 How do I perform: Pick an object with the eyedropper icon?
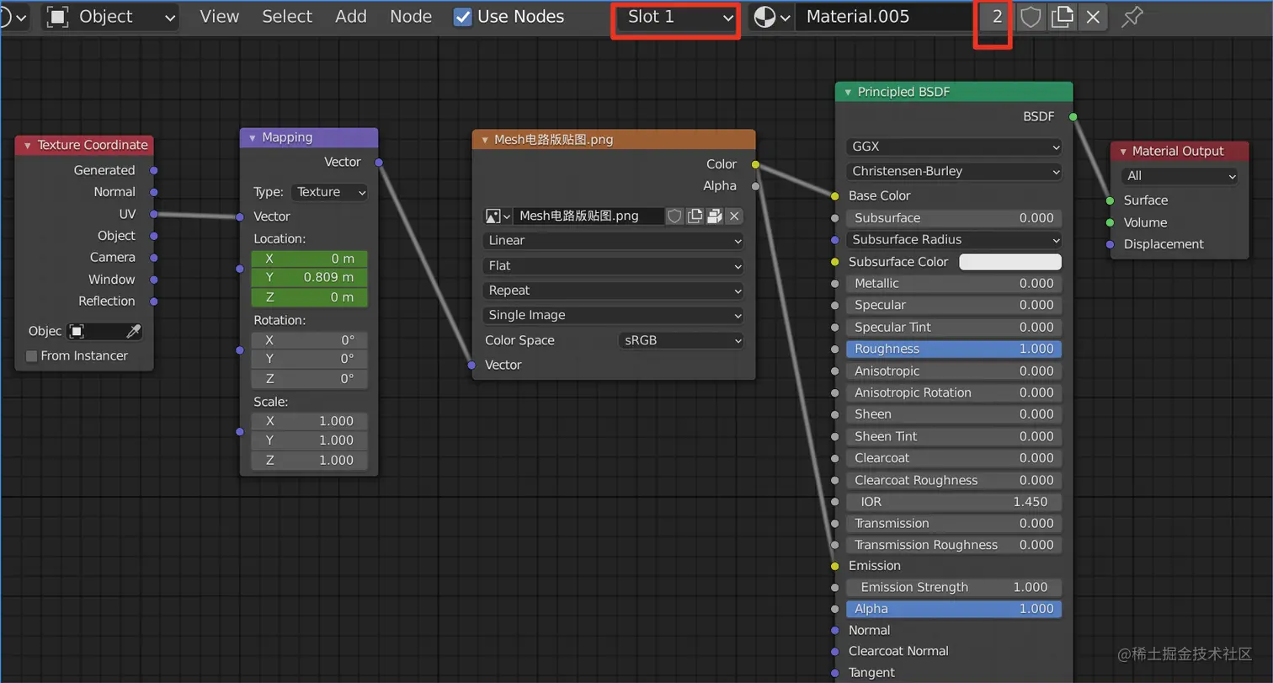click(x=133, y=331)
